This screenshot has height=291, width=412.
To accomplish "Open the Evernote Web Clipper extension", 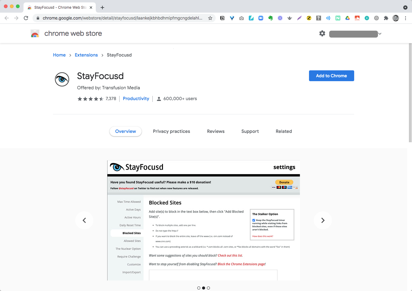I will point(270,18).
